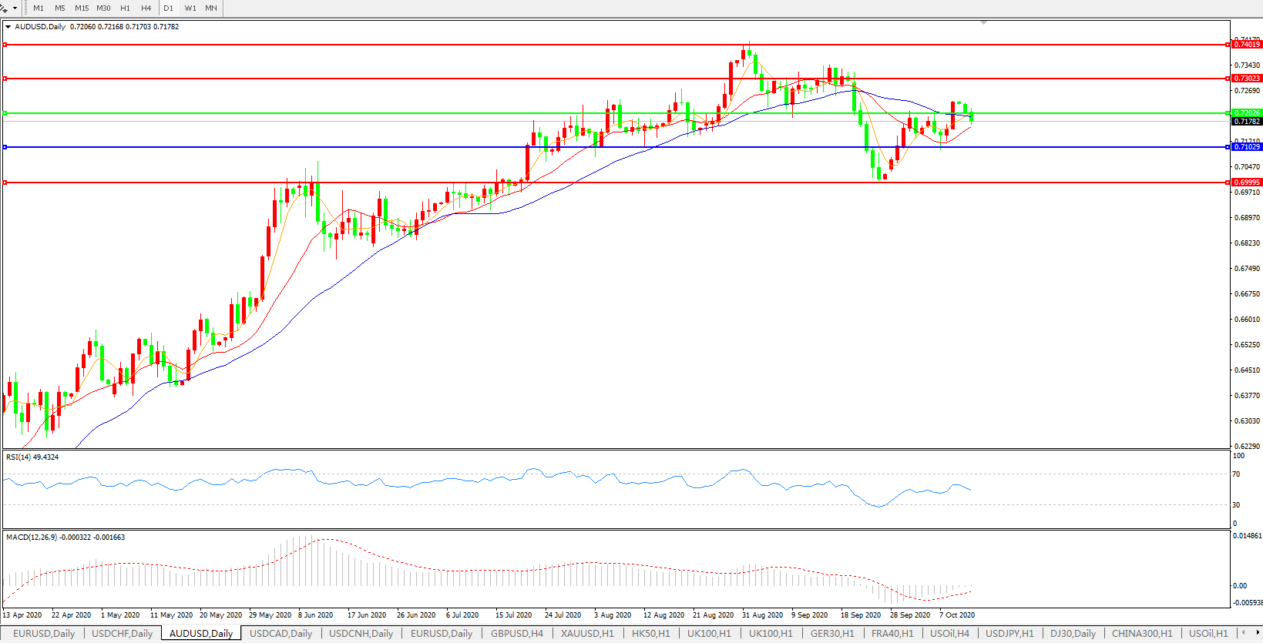The width and height of the screenshot is (1263, 643).
Task: Set timeframe to M15
Action: (x=82, y=8)
